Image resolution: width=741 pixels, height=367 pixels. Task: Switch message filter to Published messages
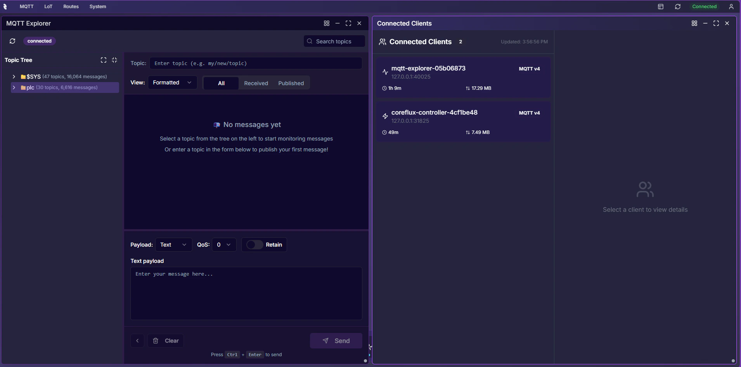(291, 83)
